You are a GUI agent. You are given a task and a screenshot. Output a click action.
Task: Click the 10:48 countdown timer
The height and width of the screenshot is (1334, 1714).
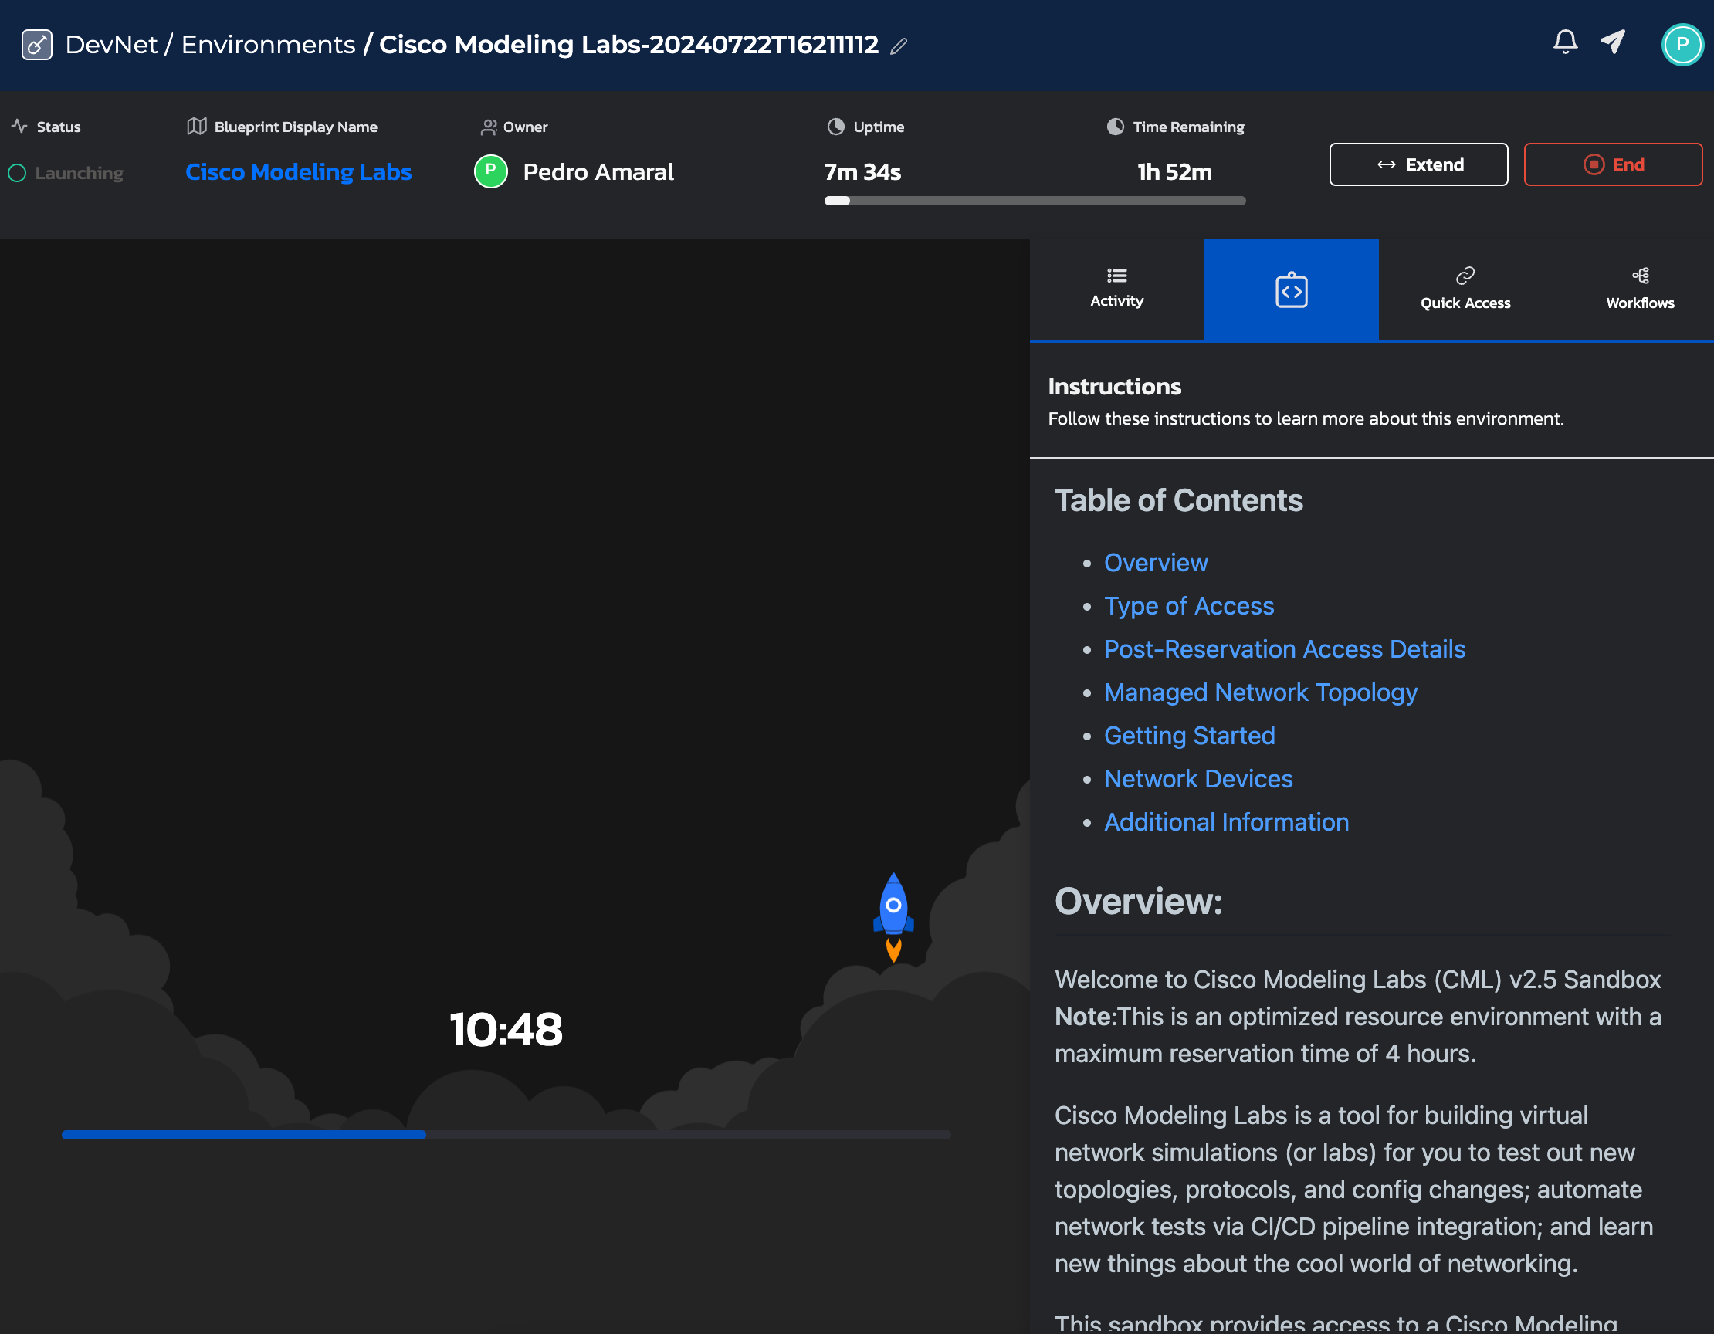click(x=506, y=1030)
